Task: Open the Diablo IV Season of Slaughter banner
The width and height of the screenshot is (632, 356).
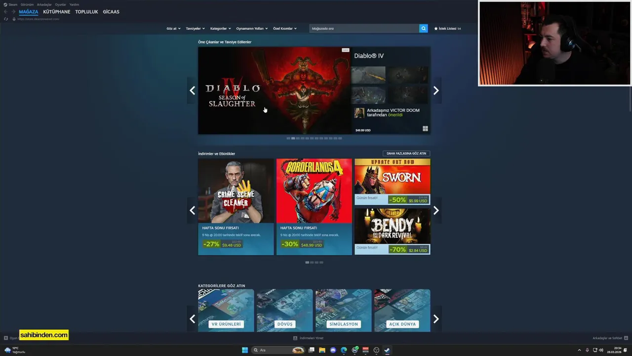Action: click(274, 90)
